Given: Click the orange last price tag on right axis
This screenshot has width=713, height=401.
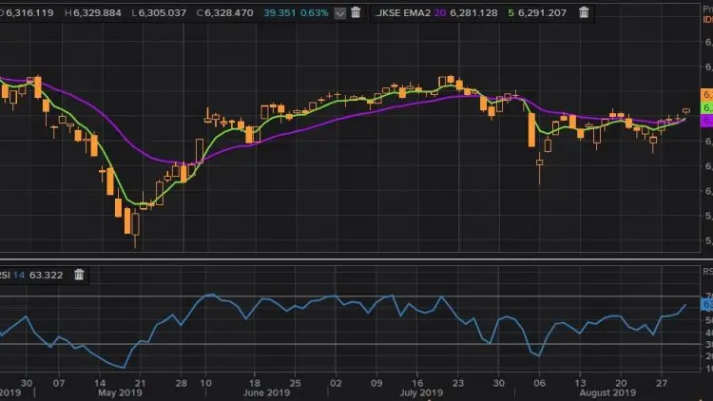Looking at the screenshot, I should pyautogui.click(x=706, y=95).
